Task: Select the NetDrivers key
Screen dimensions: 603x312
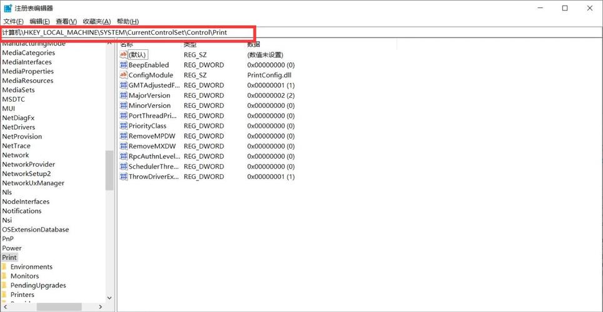Action: coord(19,127)
